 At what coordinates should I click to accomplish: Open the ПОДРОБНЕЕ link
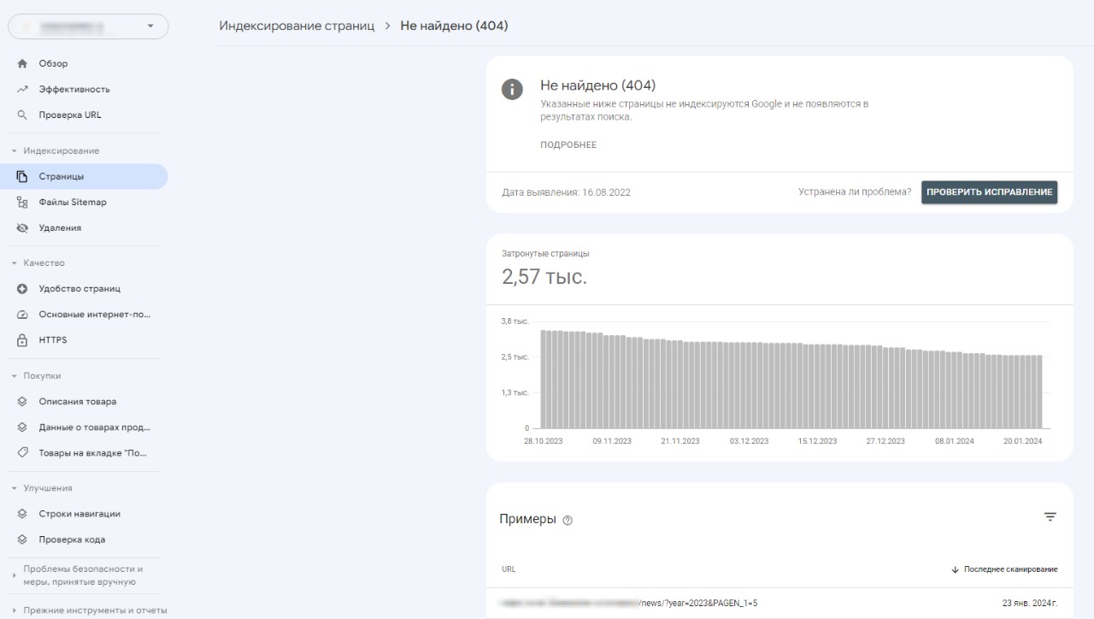567,144
